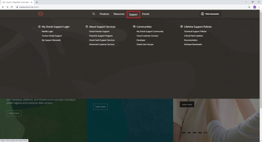
Task: Open My Oracle Support Login heading link
Action: (56, 27)
